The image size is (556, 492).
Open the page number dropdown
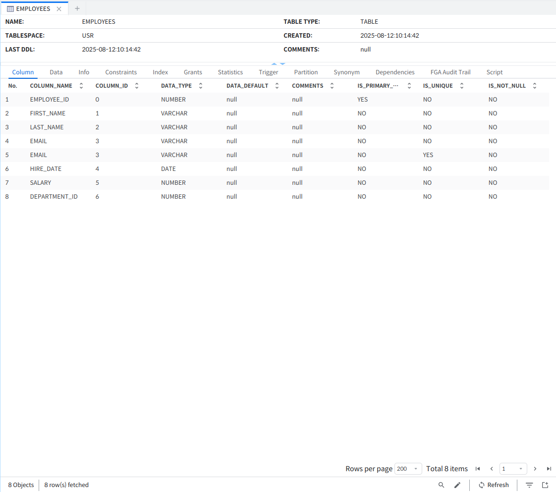coord(513,469)
